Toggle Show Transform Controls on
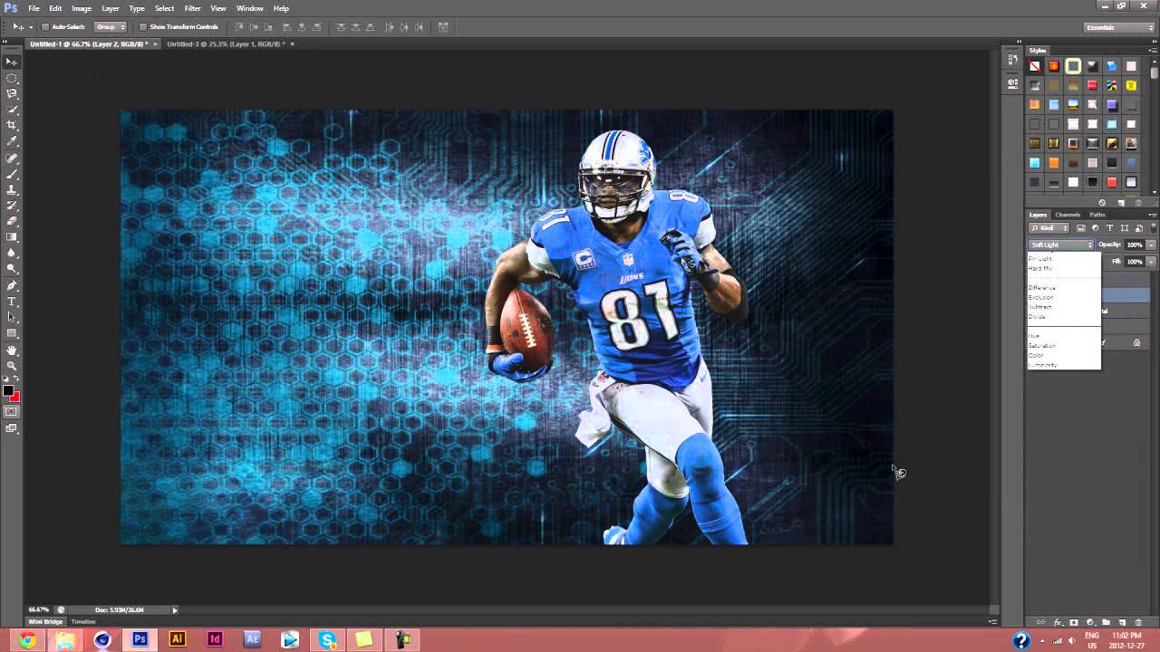 142,27
